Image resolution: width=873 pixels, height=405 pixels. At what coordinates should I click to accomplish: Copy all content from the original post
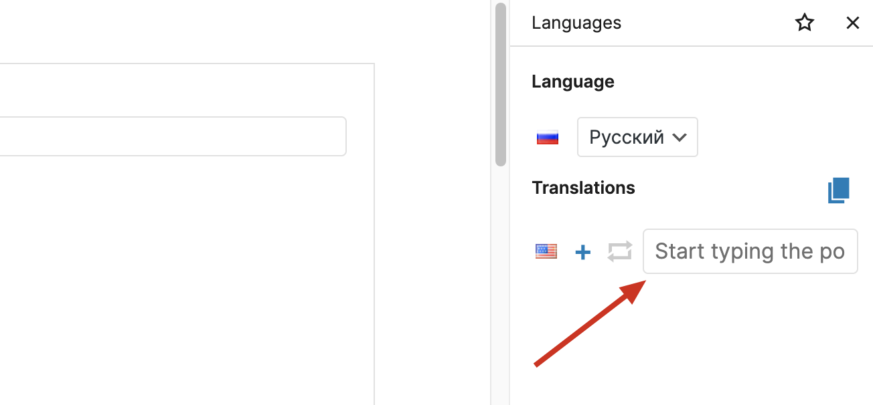838,190
